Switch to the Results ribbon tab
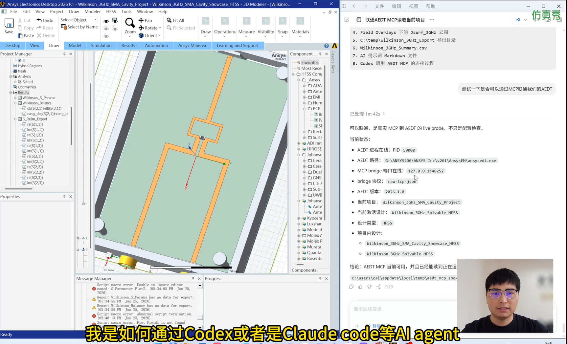 [128, 46]
